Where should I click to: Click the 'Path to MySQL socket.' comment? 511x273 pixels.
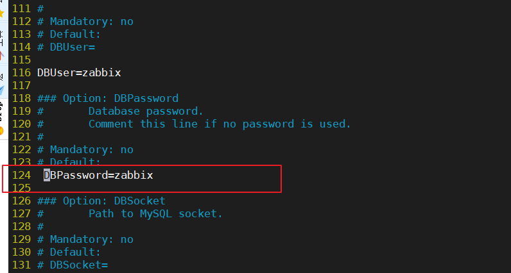click(155, 213)
